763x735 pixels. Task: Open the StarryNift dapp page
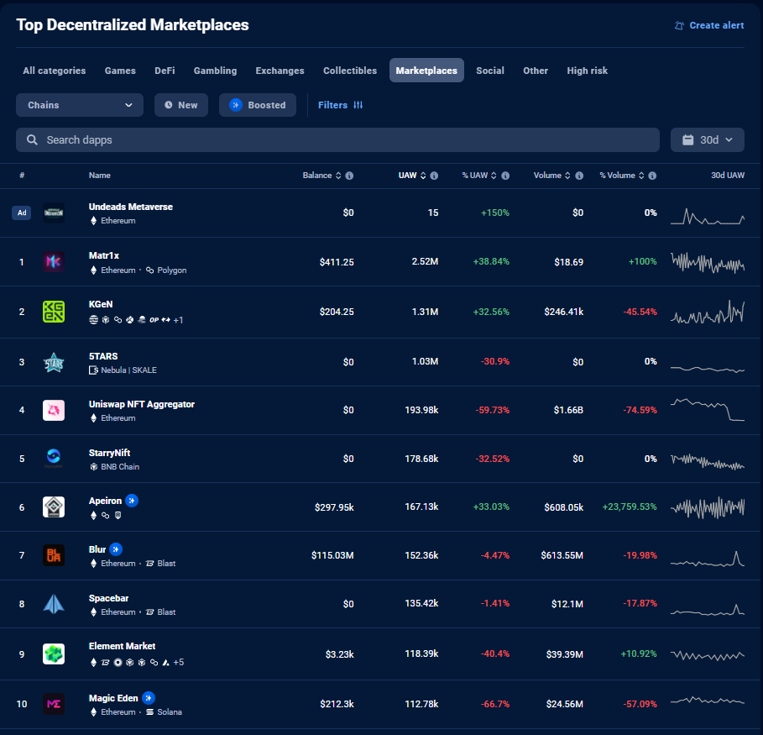[x=109, y=453]
